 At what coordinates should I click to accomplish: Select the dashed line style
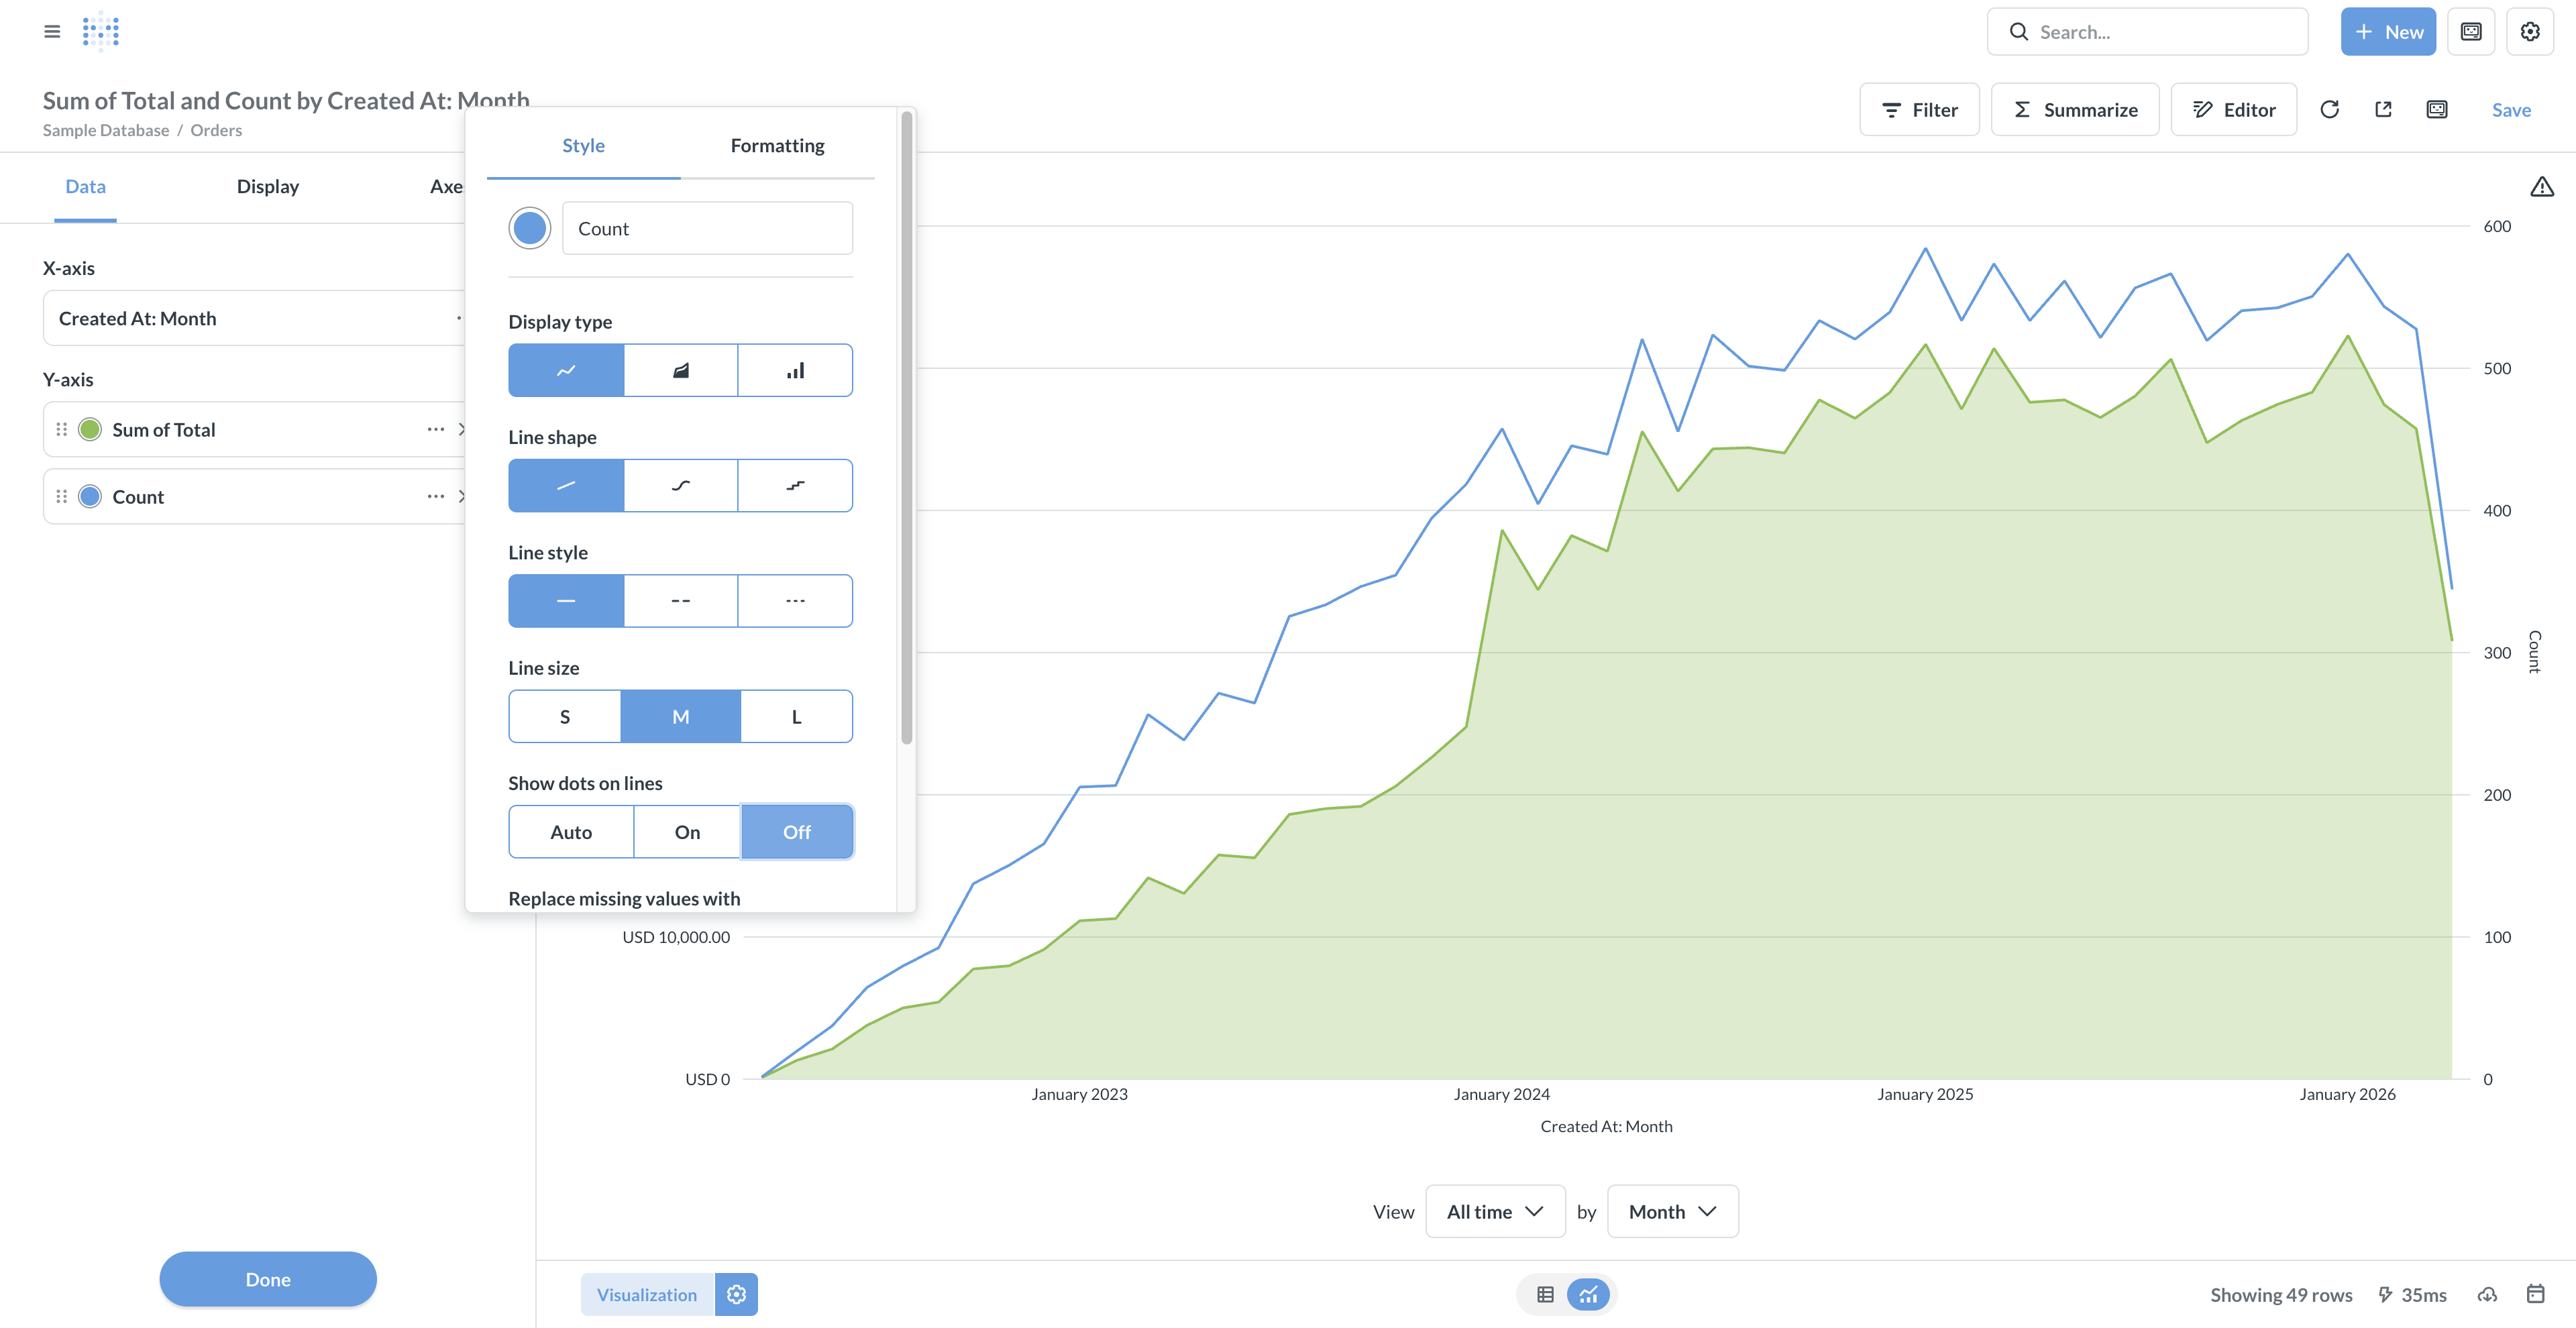coord(680,600)
